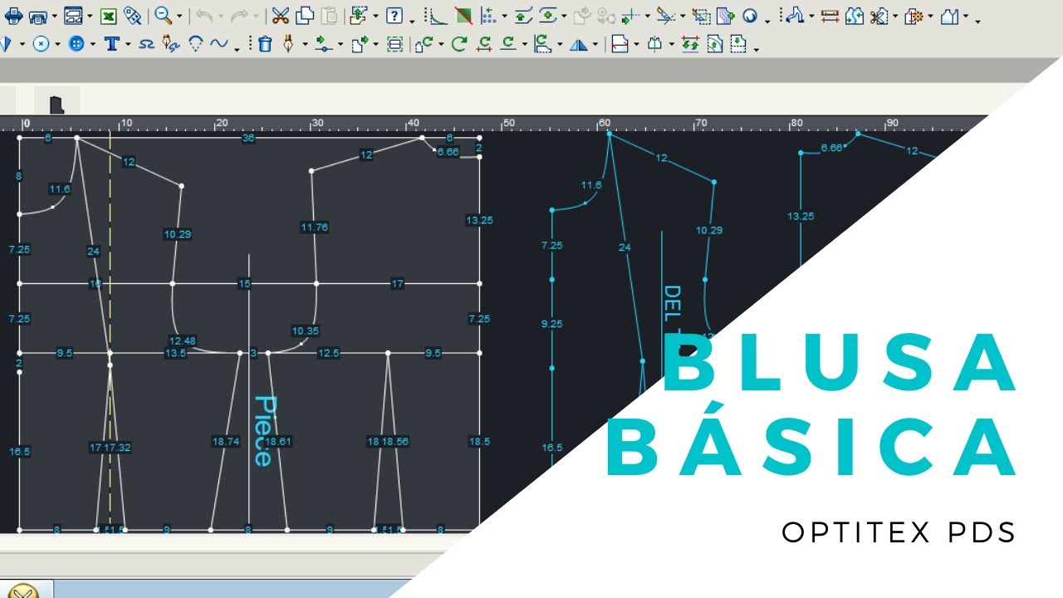Open dropdown beside button tool
1063x598 pixels.
(92, 44)
